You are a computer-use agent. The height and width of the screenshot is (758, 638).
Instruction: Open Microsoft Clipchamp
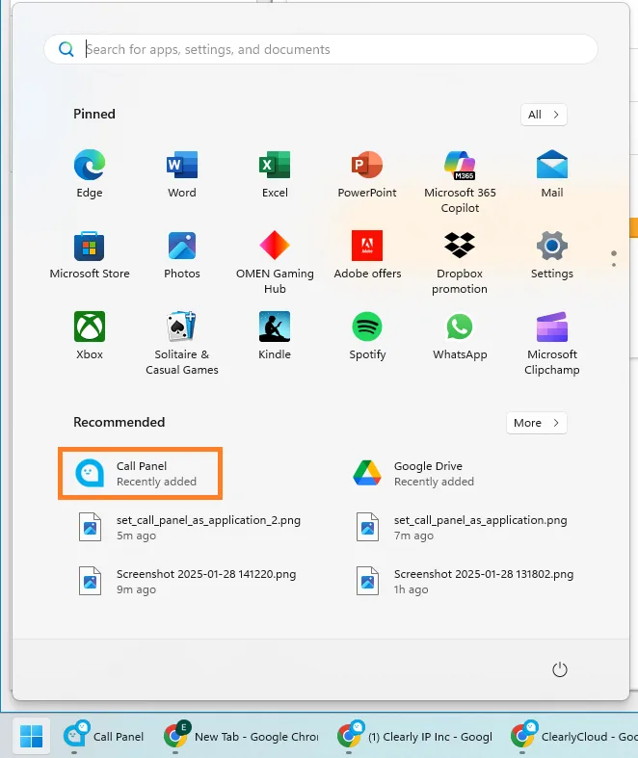(552, 343)
